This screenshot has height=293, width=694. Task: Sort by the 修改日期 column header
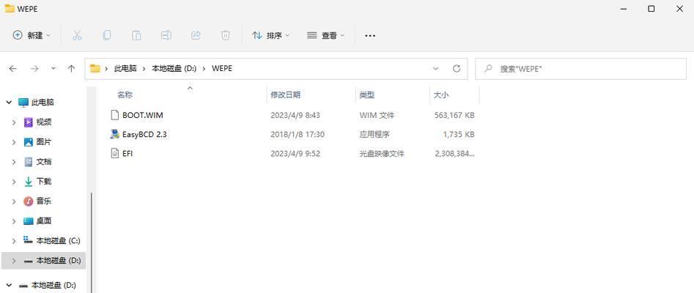[286, 94]
